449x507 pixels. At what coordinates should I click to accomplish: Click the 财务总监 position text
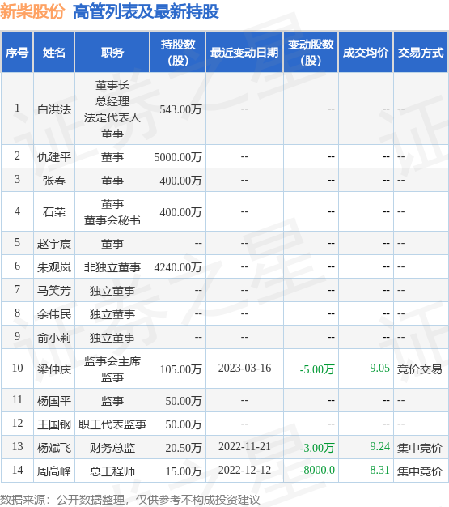[x=112, y=448]
